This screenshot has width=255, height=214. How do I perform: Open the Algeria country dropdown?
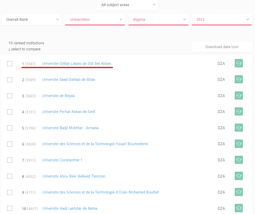coord(158,20)
